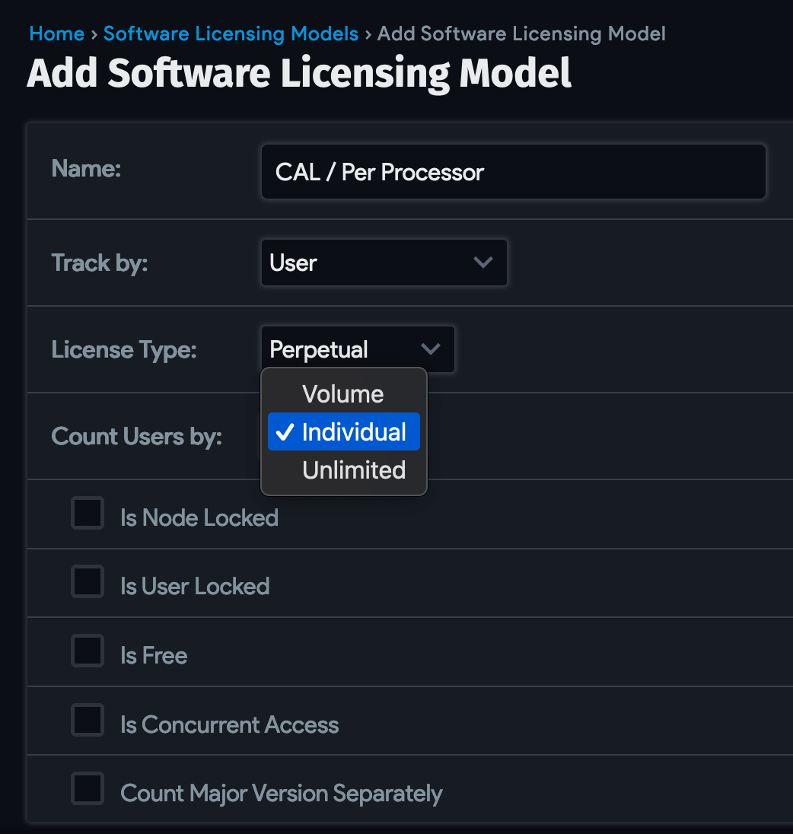Enable the Is Node Locked checkbox
The image size is (793, 834).
click(x=88, y=514)
